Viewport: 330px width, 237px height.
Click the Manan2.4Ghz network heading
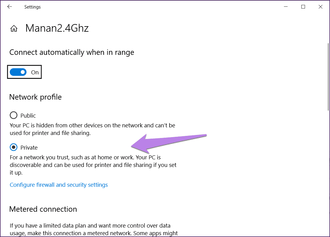[57, 28]
